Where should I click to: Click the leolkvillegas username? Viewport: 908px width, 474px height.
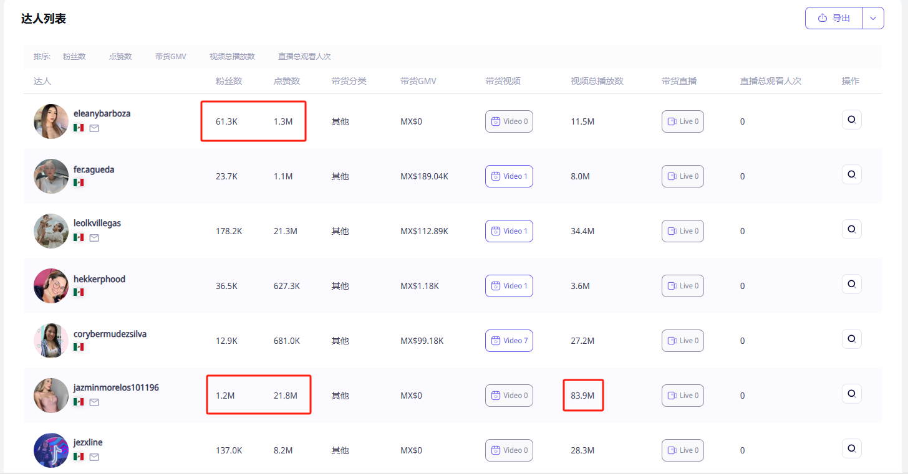(x=97, y=223)
